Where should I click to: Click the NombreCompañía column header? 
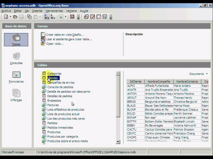[159, 81]
